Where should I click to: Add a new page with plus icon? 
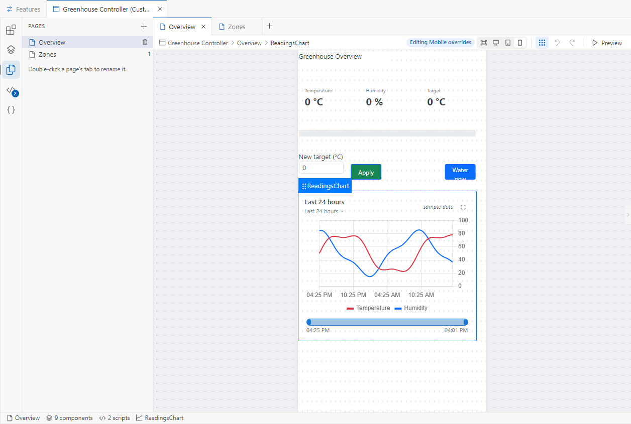click(144, 27)
